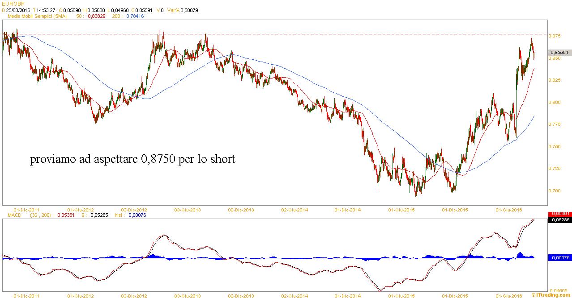
Task: Click the annotation text about 0,8750 short
Action: [x=132, y=159]
